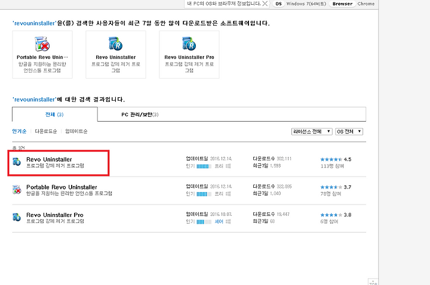Click the Revo Uninstaller Pro icon in top recommendations
Viewport: 430px width, 285px height.
(x=189, y=44)
